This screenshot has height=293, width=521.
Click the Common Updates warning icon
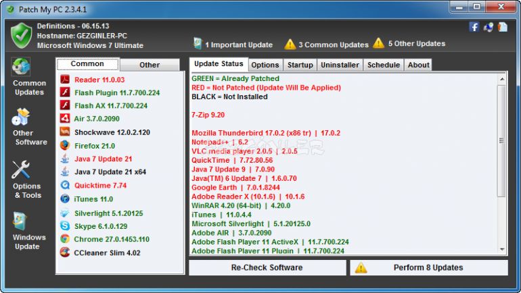(290, 44)
